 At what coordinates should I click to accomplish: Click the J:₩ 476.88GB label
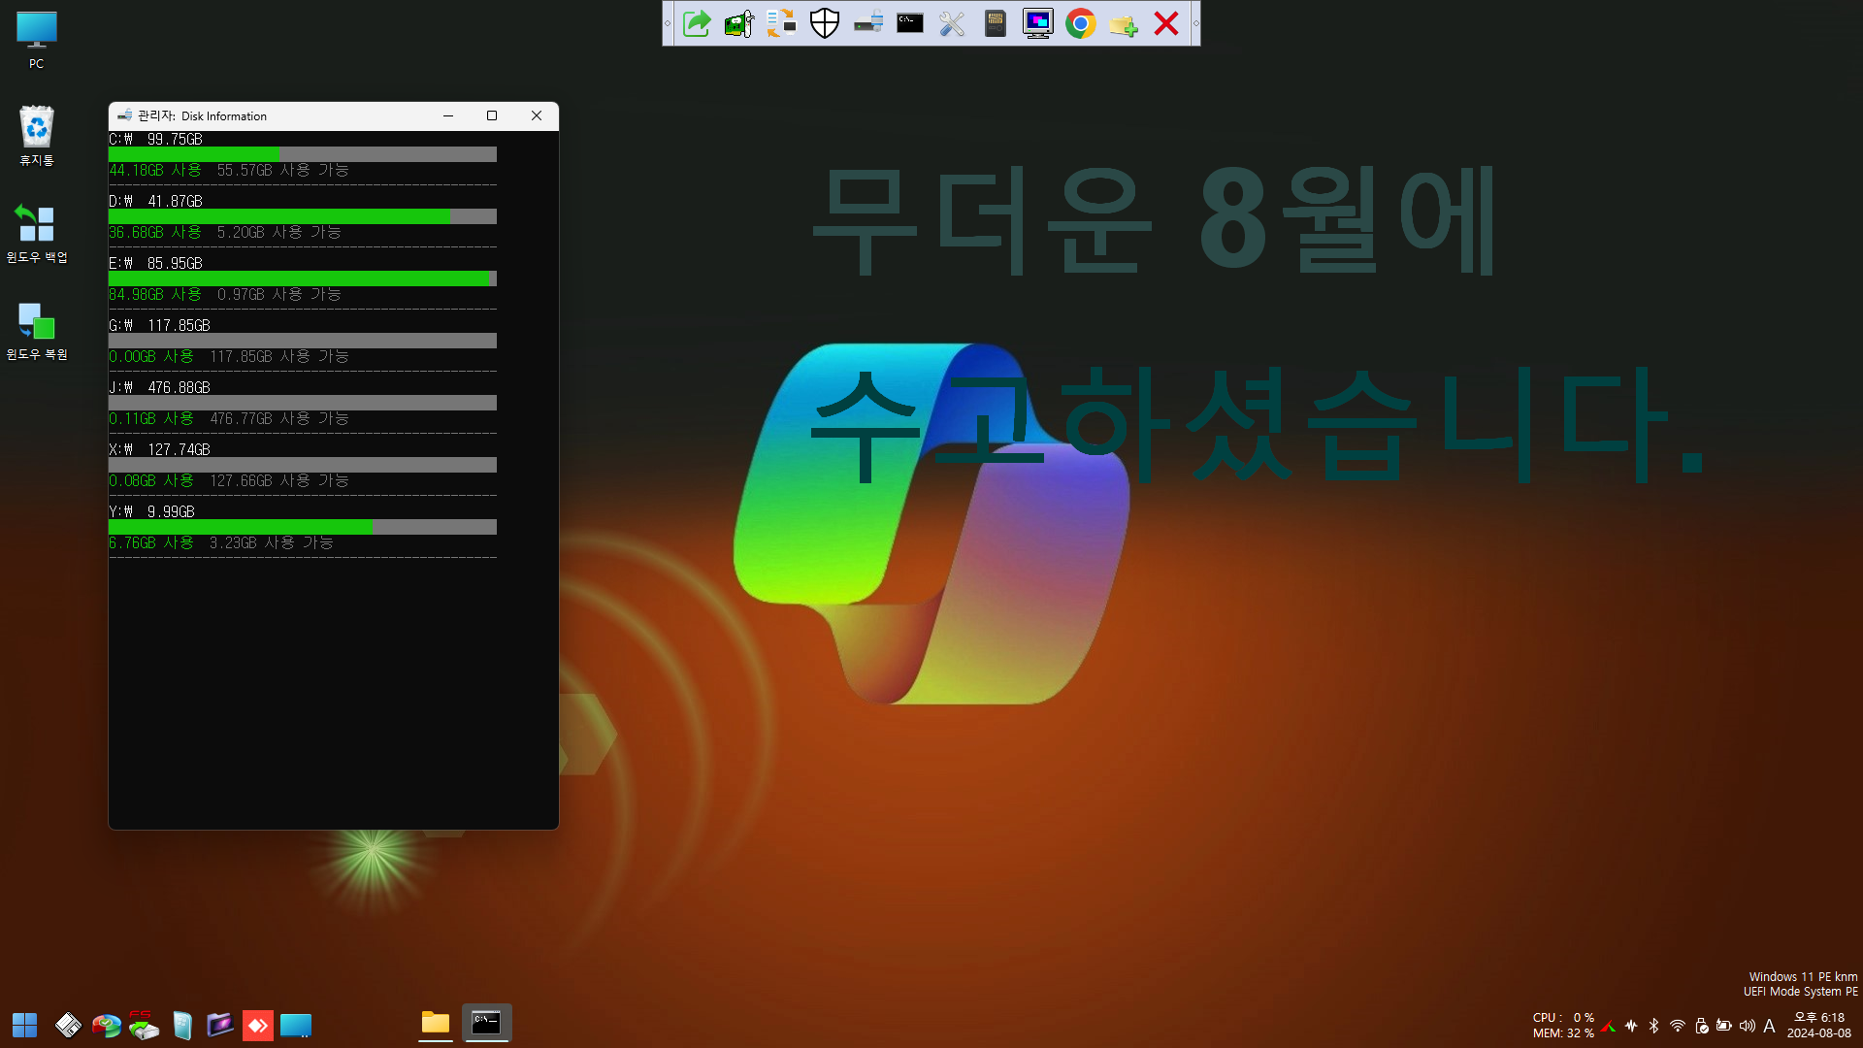(x=160, y=387)
